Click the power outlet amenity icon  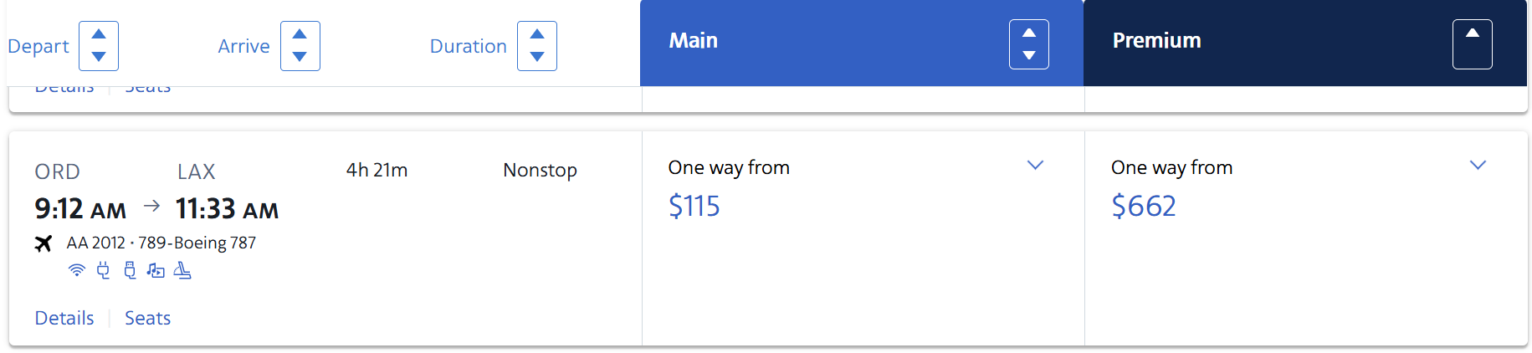tap(103, 270)
